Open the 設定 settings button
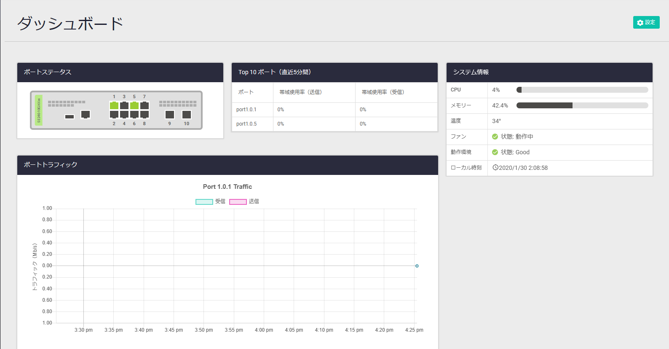Viewport: 669px width, 349px height. tap(646, 22)
